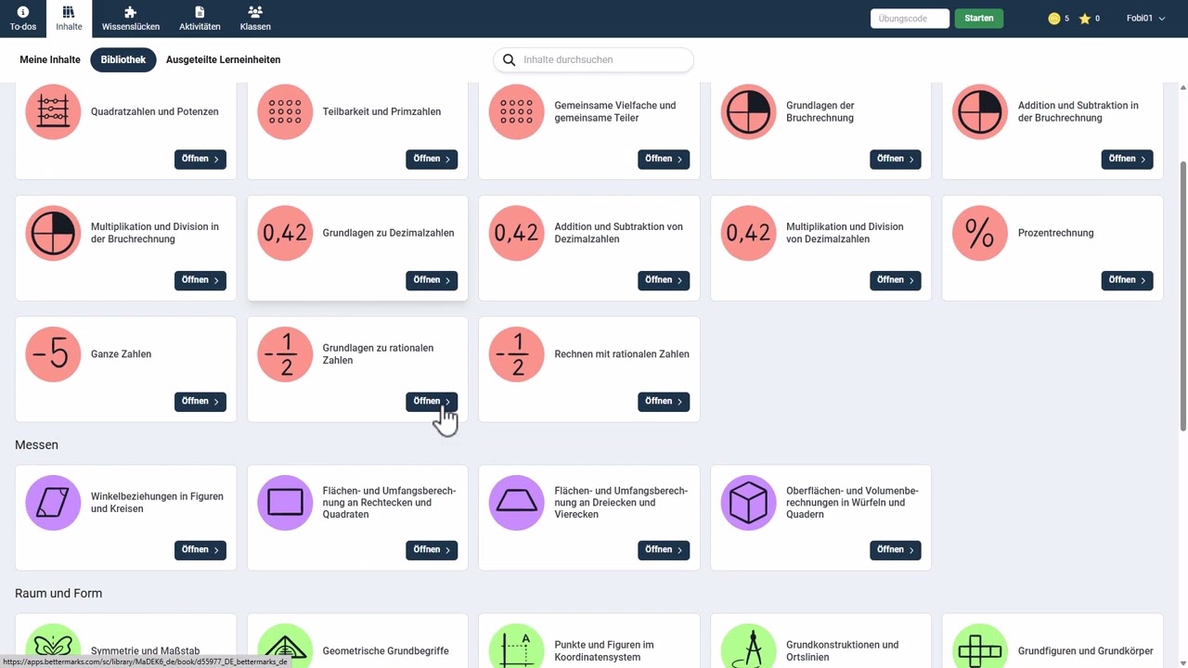Screen dimensions: 1188x668
Task: Click the Grundlagen zu Dezimalzahlen 0,42 icon
Action: [x=285, y=233]
